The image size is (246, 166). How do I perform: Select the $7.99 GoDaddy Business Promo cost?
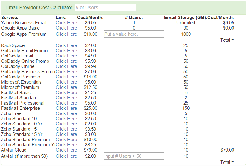pos(90,72)
